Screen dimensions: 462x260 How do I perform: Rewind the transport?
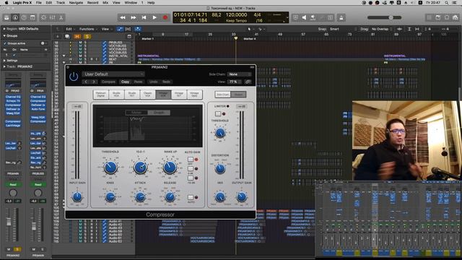(x=123, y=17)
